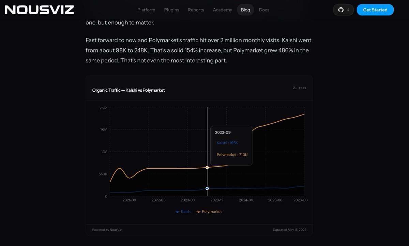
Task: Click the 2026-03 x-axis label
Action: (x=301, y=200)
